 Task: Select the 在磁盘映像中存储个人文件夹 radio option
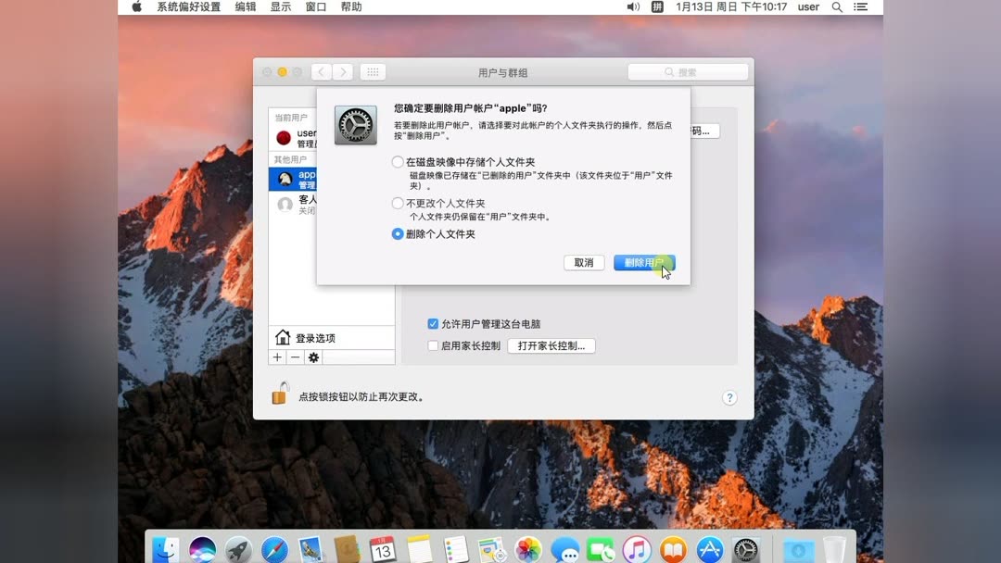tap(399, 162)
